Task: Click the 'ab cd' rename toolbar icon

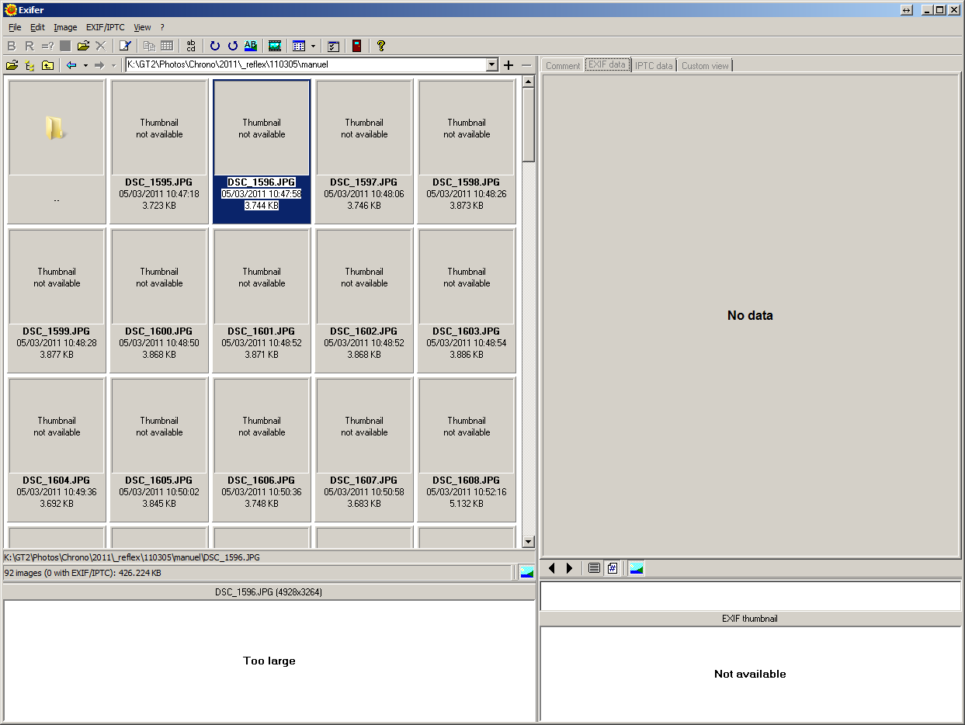Action: pos(191,46)
